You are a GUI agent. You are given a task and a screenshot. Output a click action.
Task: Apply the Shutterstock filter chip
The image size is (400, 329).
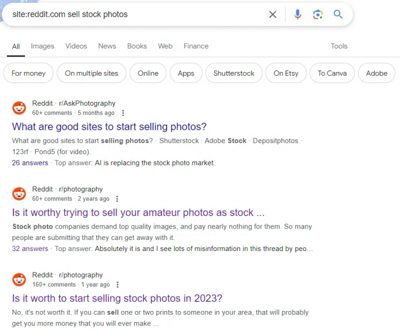233,73
